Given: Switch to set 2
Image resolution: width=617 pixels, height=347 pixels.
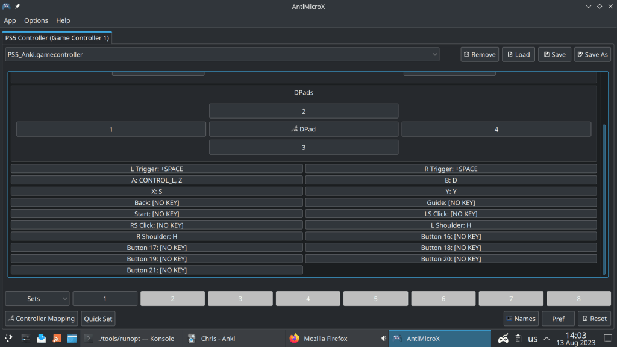Looking at the screenshot, I should click(x=172, y=299).
